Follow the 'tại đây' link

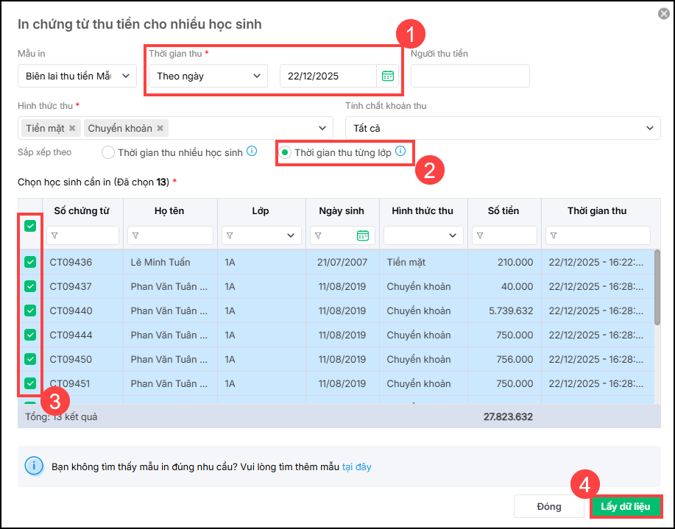[357, 466]
